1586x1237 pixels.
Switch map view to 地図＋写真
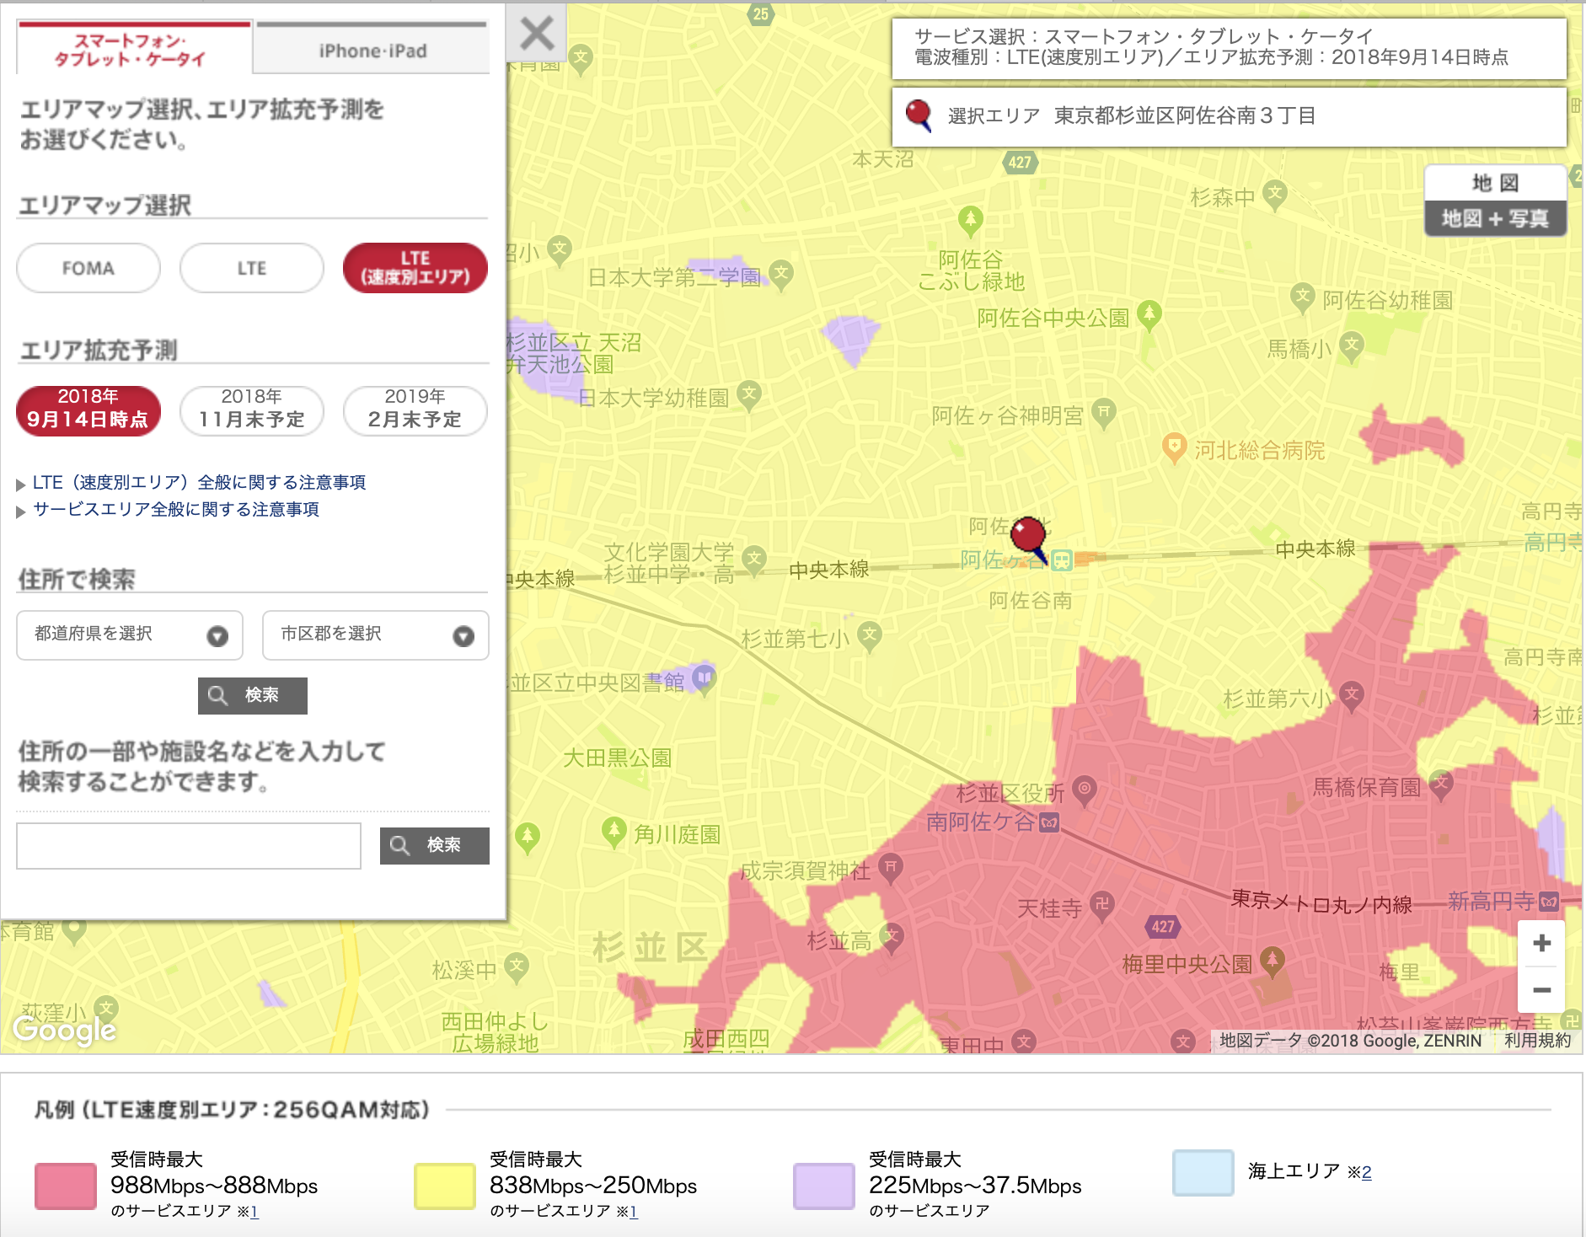[1496, 219]
